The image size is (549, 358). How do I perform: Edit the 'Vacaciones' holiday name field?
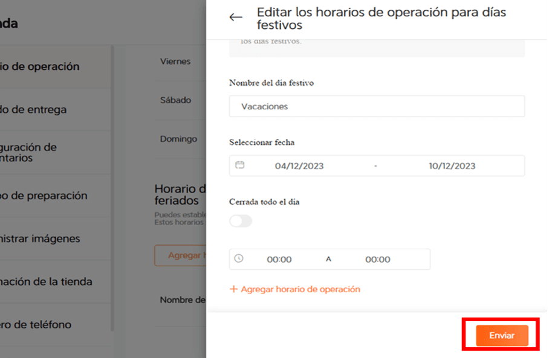click(x=376, y=106)
